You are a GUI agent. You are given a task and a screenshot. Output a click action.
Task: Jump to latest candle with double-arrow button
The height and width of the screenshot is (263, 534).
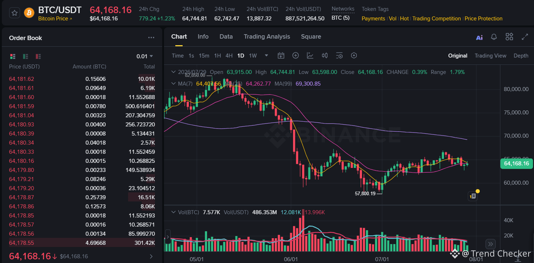click(x=490, y=244)
